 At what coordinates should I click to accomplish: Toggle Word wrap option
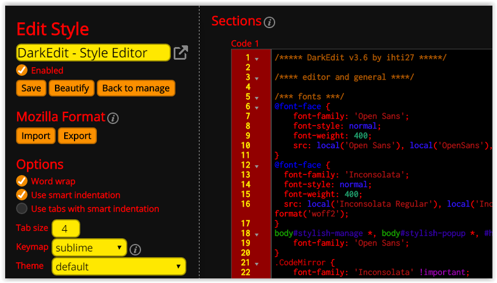pyautogui.click(x=22, y=181)
